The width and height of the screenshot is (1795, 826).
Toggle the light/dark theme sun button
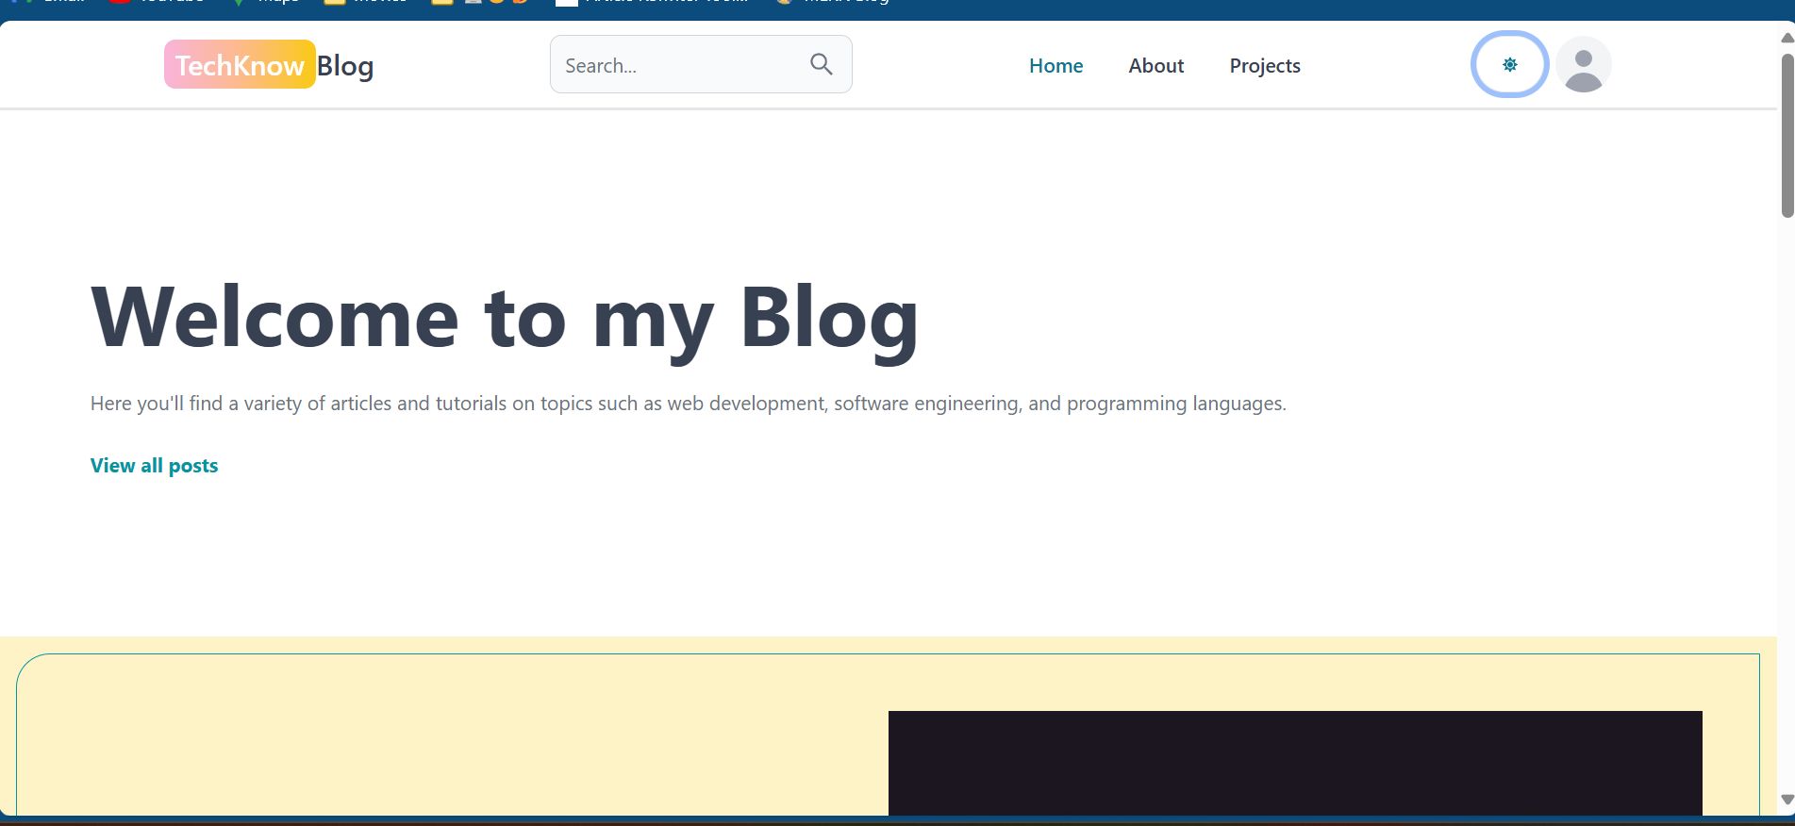tap(1509, 64)
